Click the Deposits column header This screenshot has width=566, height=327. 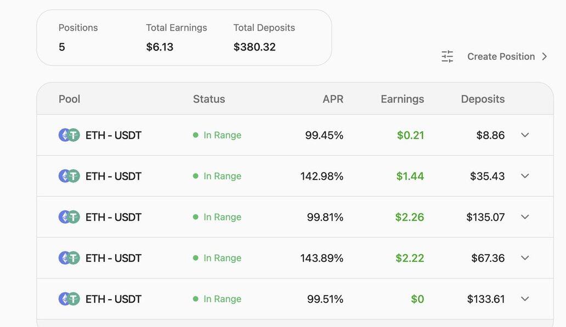483,99
